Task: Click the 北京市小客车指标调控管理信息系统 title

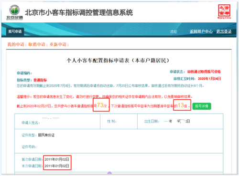Action: pyautogui.click(x=79, y=12)
